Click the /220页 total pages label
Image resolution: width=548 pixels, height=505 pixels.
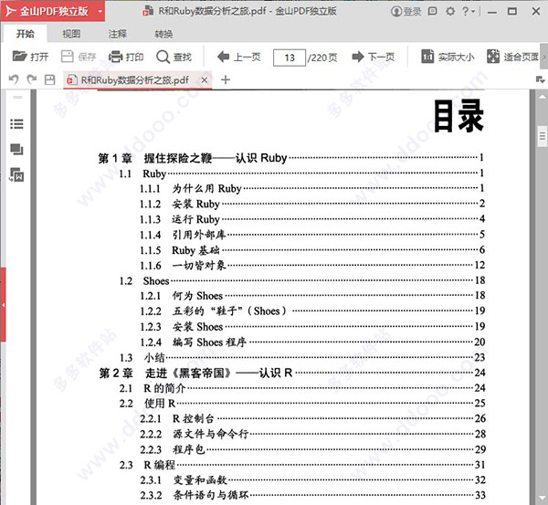[x=322, y=58]
